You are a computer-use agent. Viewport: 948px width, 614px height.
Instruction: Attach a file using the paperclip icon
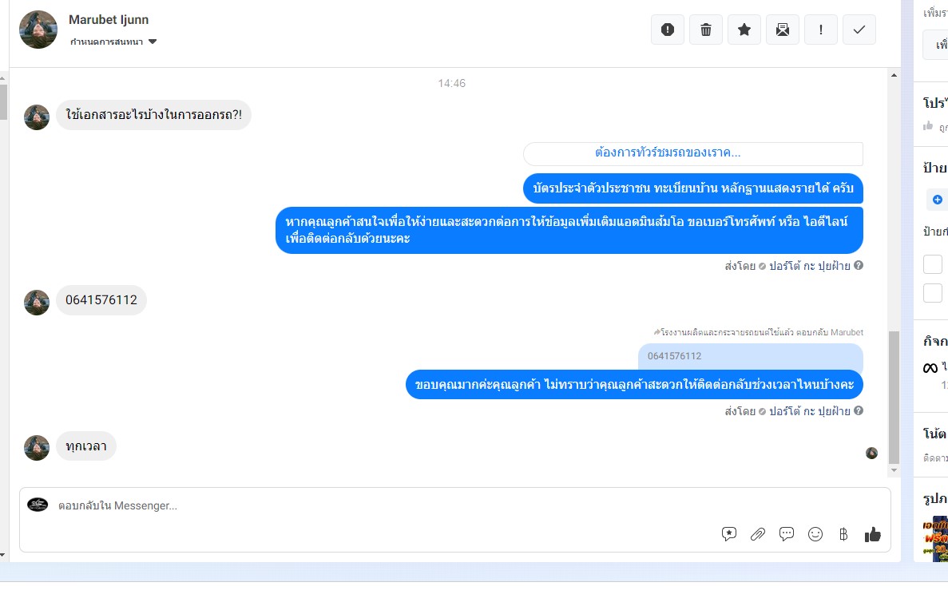758,534
